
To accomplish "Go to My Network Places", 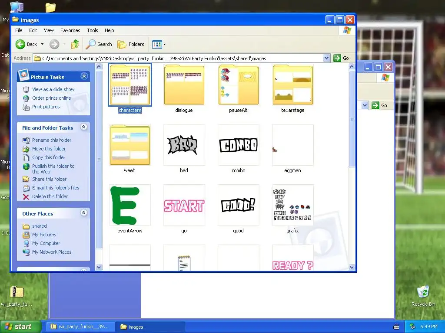I will (x=52, y=252).
